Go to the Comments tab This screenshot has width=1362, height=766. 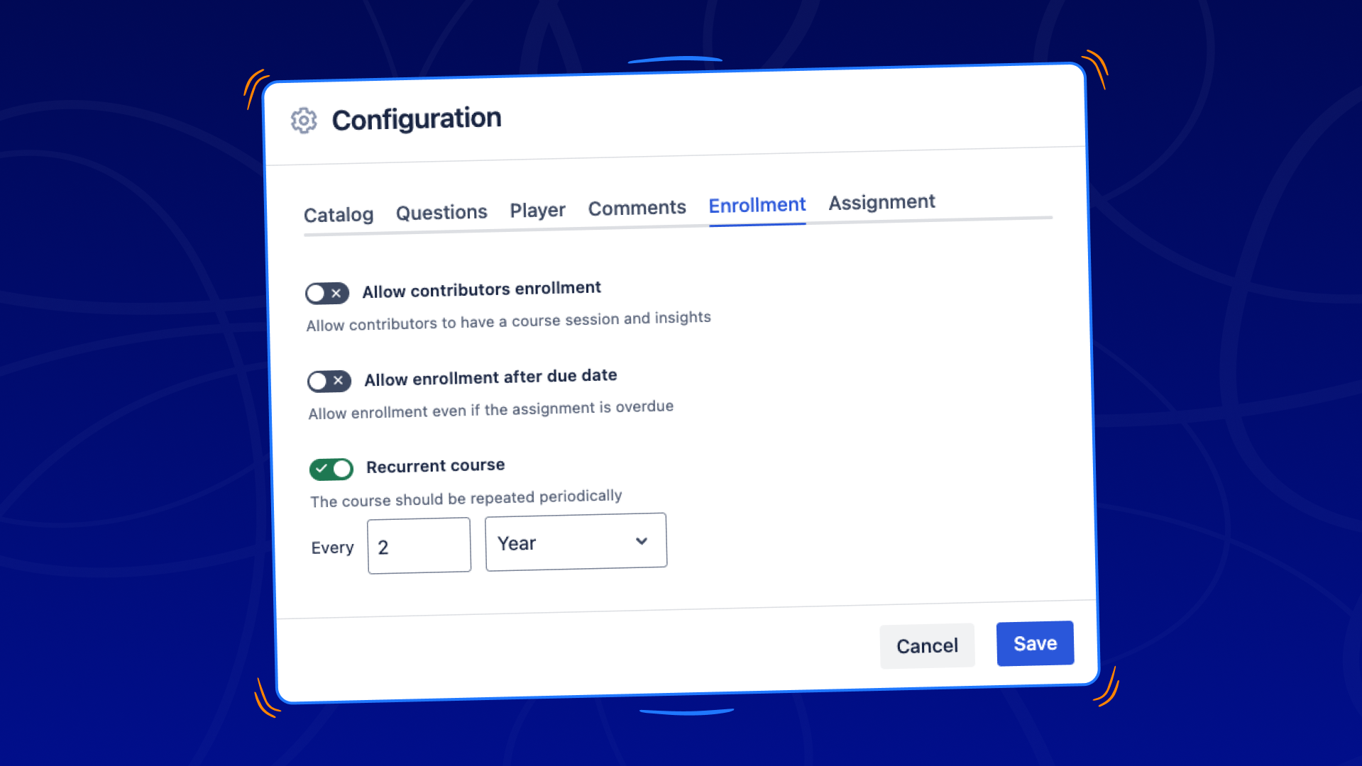(637, 208)
